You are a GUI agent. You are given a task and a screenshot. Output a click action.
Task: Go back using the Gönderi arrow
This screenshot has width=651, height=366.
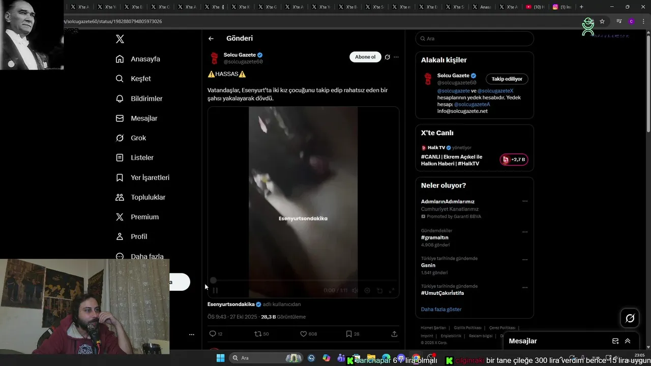[x=211, y=39]
